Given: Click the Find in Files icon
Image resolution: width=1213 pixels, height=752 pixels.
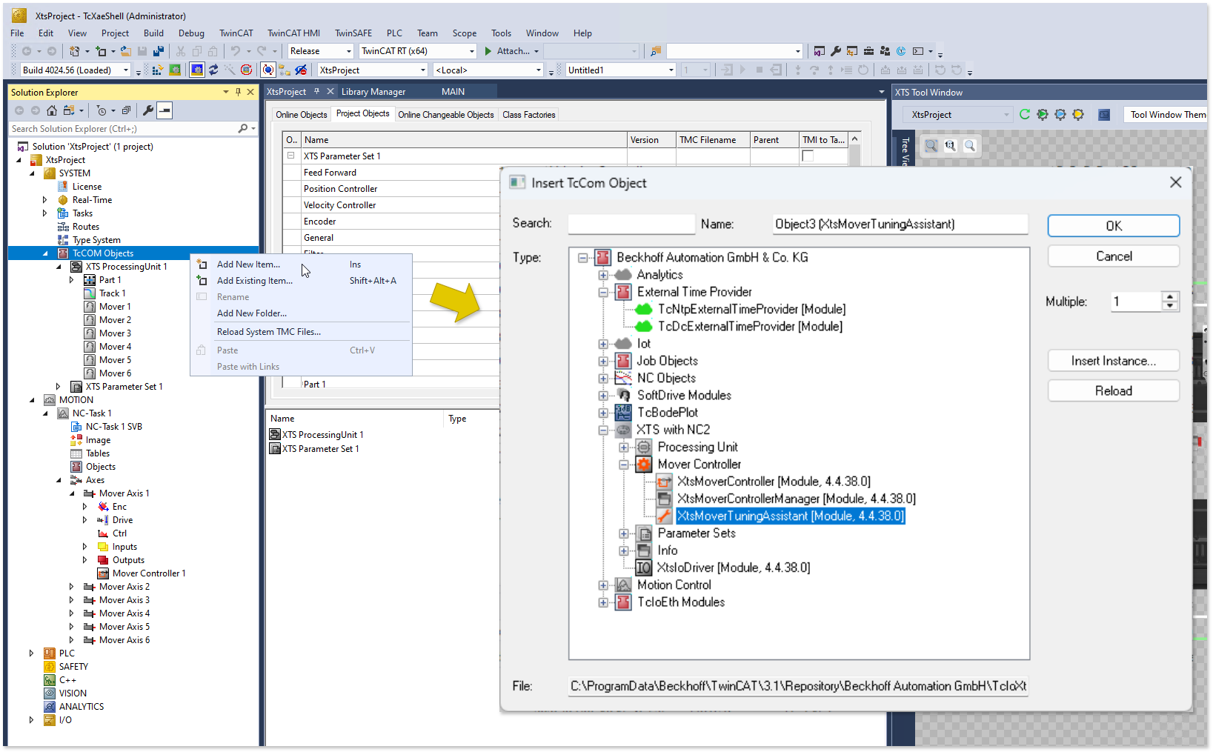Looking at the screenshot, I should [x=656, y=51].
